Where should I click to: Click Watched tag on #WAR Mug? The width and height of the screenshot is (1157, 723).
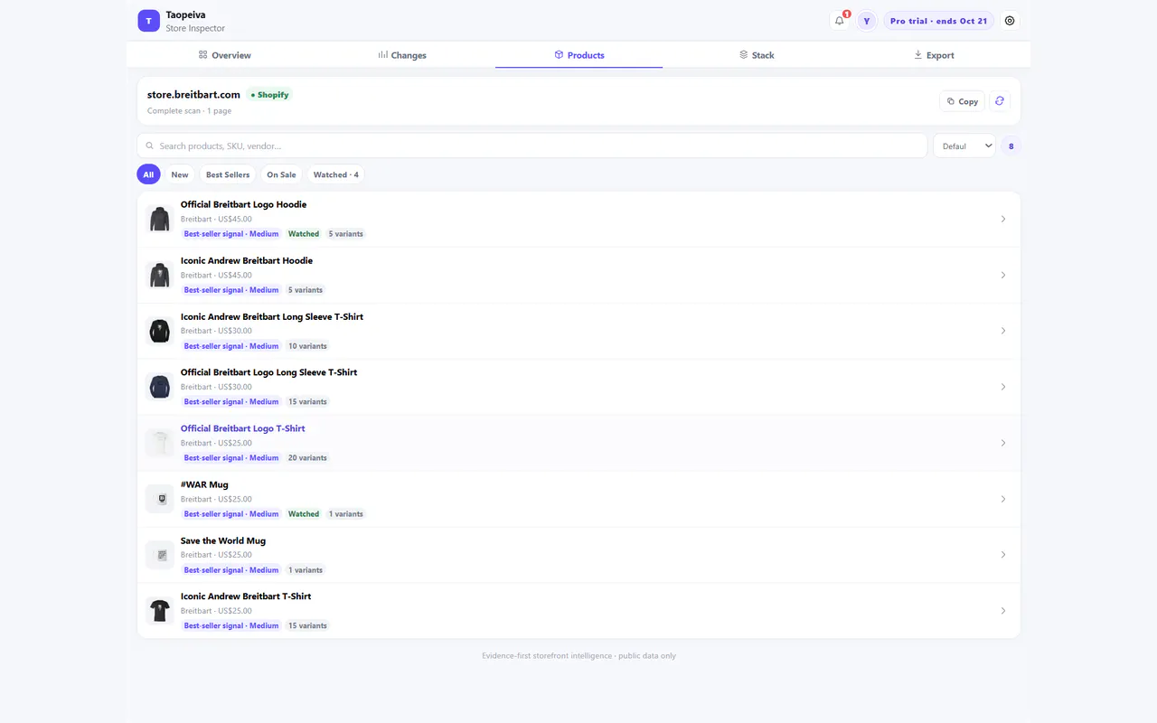tap(304, 514)
